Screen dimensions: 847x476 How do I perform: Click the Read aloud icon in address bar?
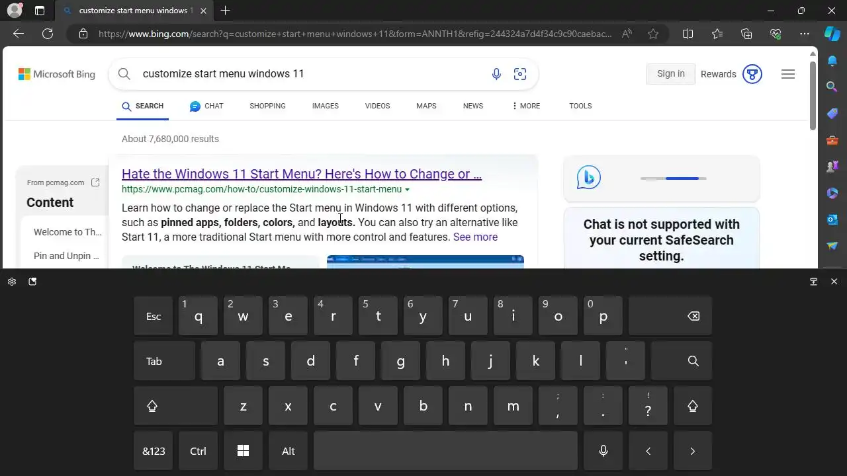click(627, 34)
